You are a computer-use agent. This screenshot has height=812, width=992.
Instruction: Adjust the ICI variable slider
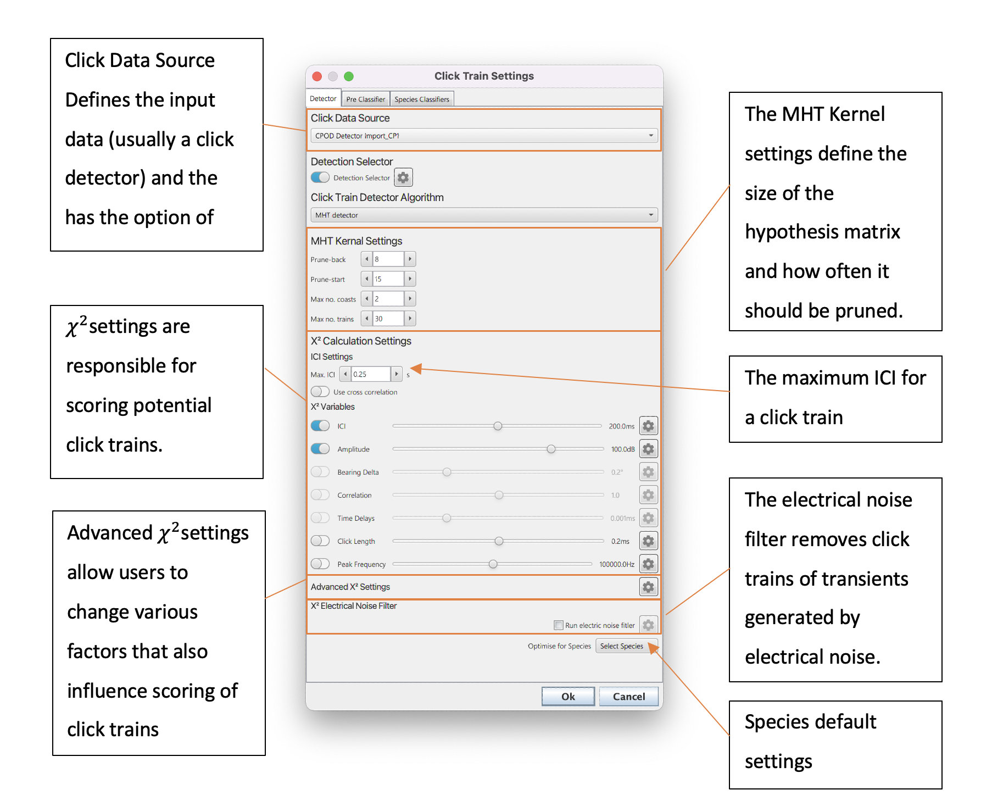(x=498, y=426)
